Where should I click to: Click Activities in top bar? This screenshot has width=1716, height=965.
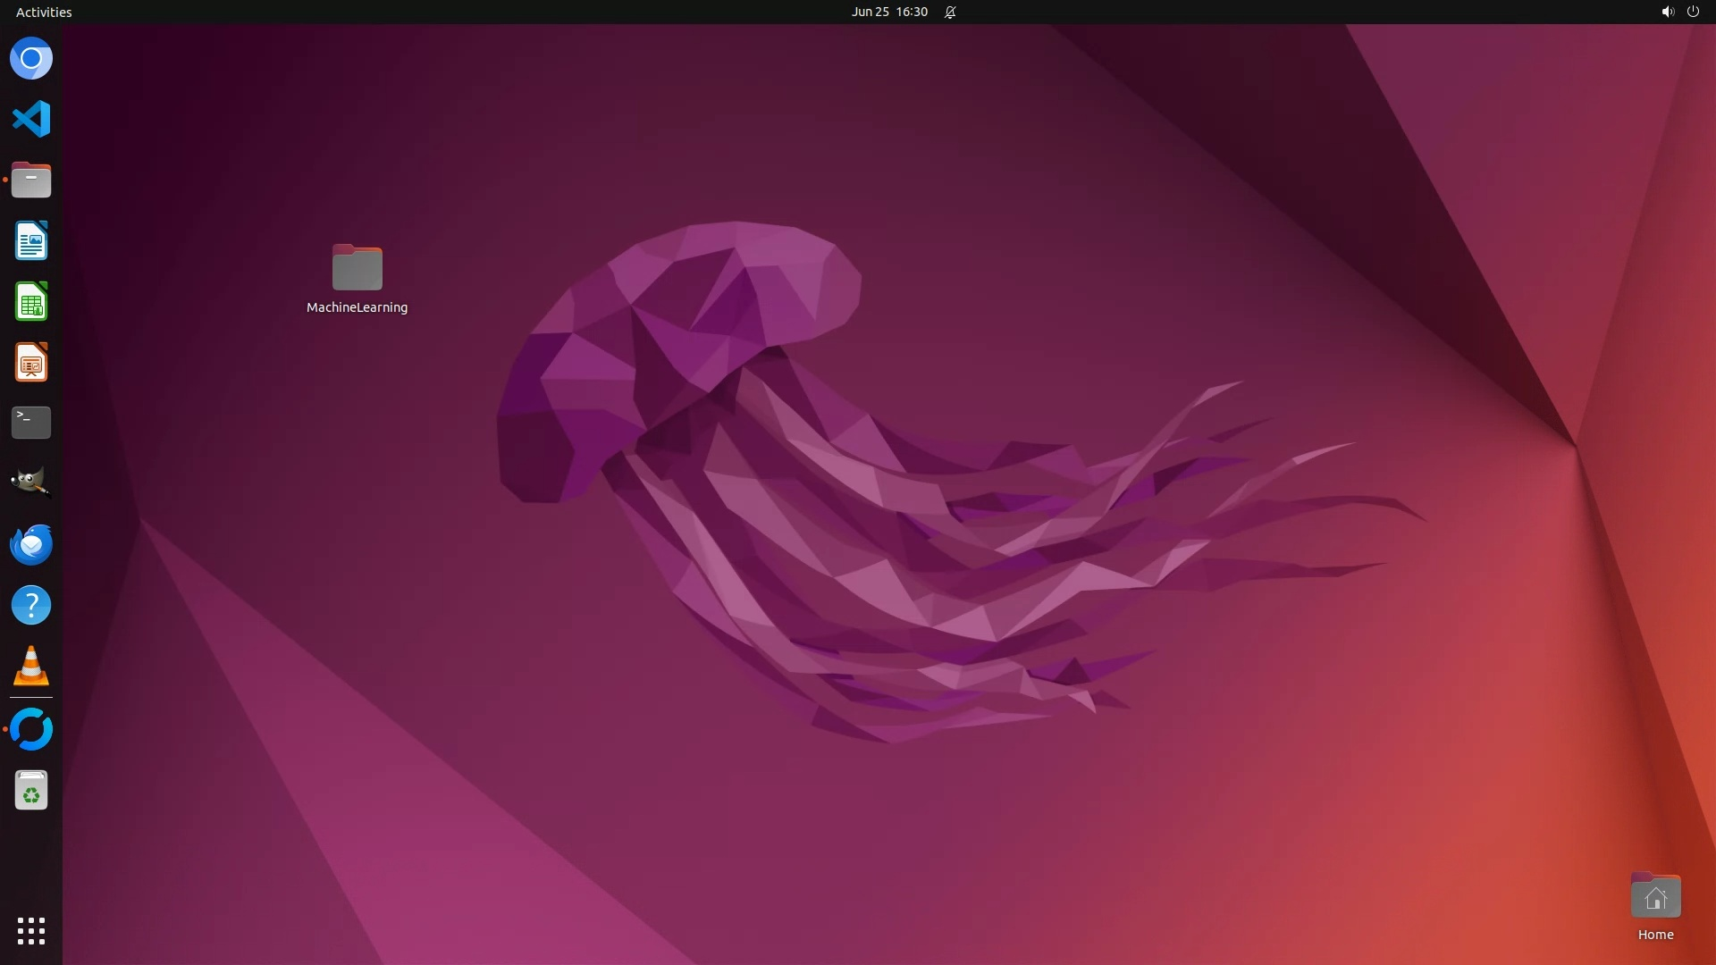click(x=44, y=12)
